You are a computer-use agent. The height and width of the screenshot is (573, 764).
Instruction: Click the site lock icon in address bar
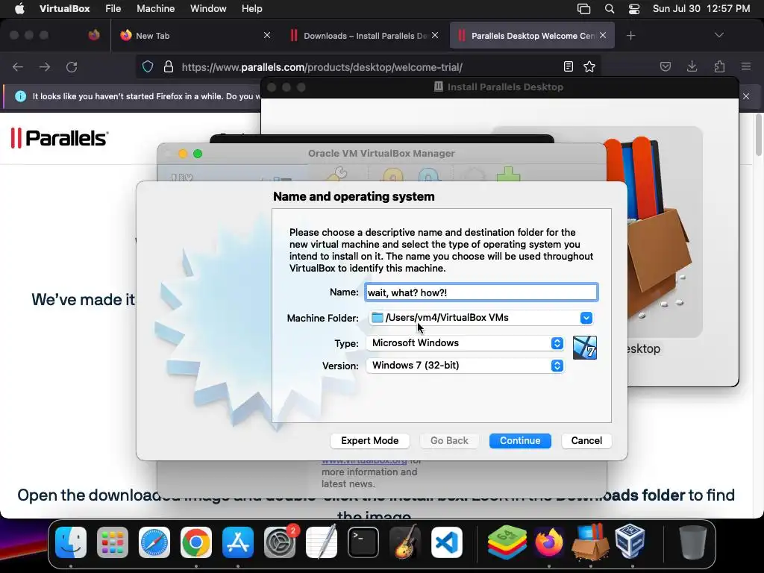[x=169, y=66]
